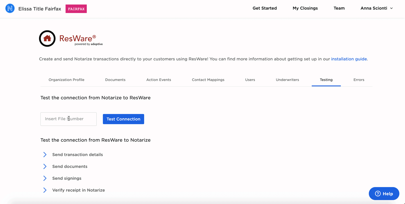
Task: Open the Help widget
Action: click(384, 194)
